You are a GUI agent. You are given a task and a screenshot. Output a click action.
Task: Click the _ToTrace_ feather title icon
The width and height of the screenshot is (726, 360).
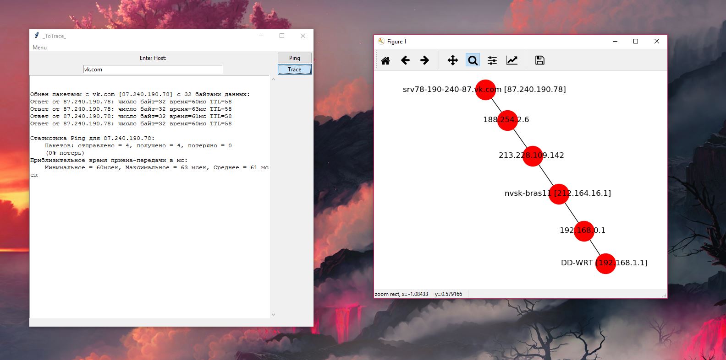point(37,36)
